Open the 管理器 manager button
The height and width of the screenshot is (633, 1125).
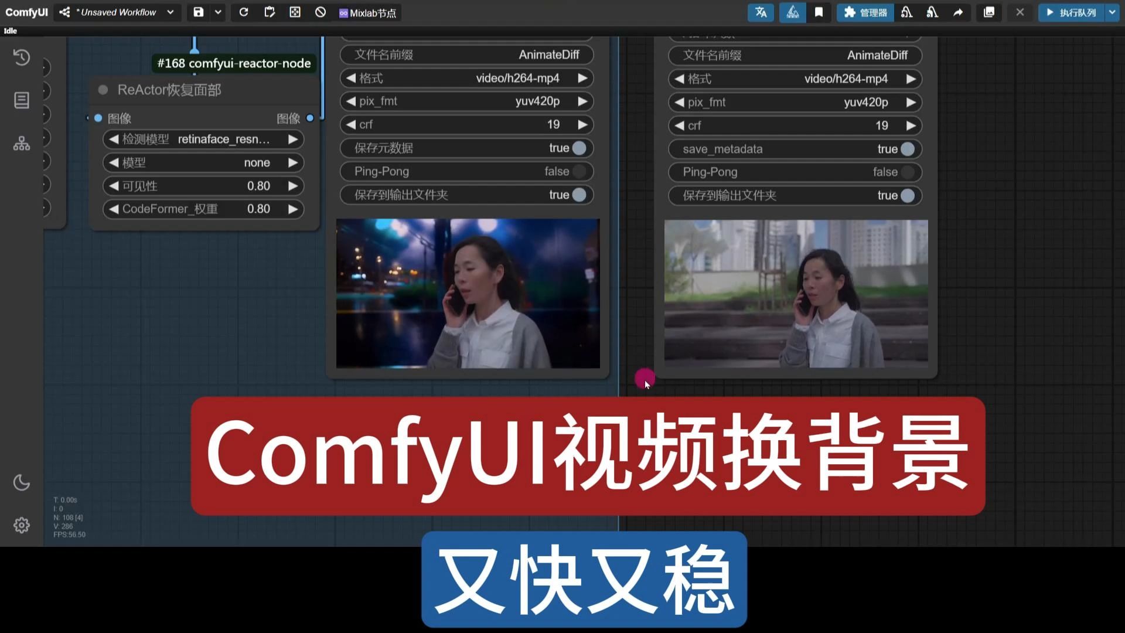click(x=865, y=12)
